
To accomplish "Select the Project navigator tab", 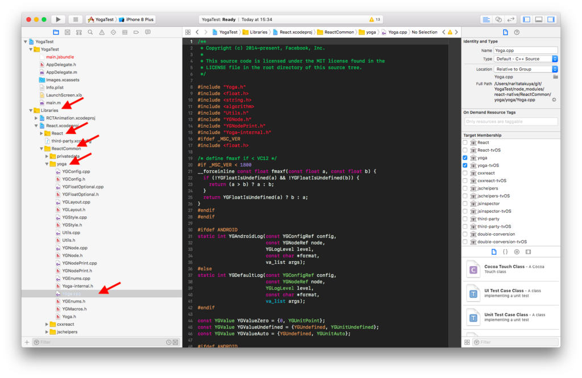I will point(56,32).
